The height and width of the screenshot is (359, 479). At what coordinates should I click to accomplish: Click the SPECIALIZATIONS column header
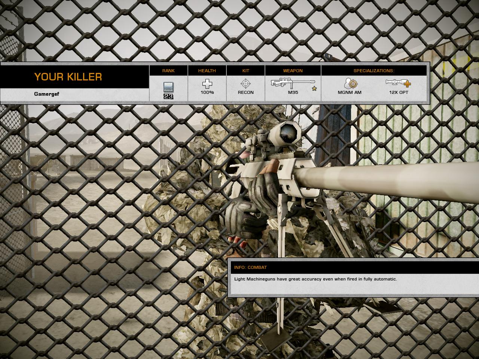374,71
